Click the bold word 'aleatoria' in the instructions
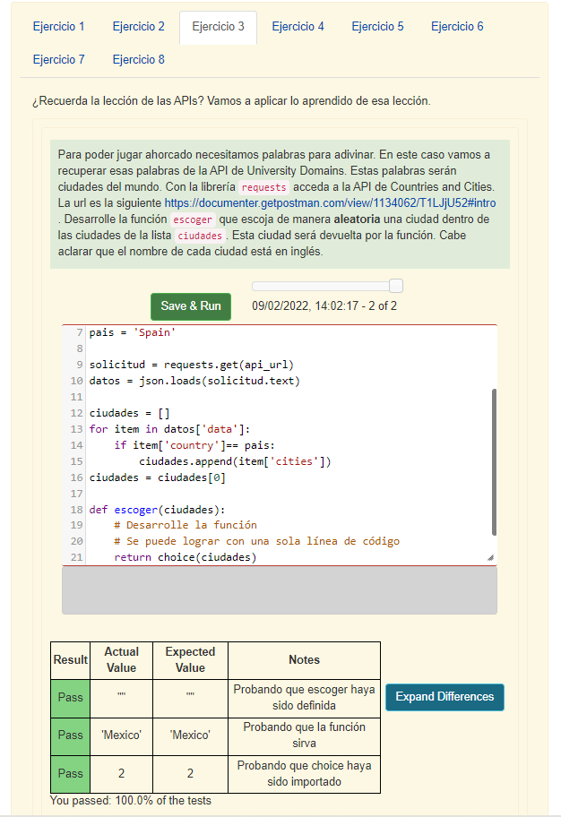The height and width of the screenshot is (817, 561). pyautogui.click(x=358, y=219)
